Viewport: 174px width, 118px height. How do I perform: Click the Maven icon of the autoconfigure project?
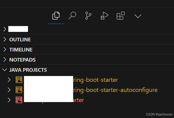coord(19,90)
